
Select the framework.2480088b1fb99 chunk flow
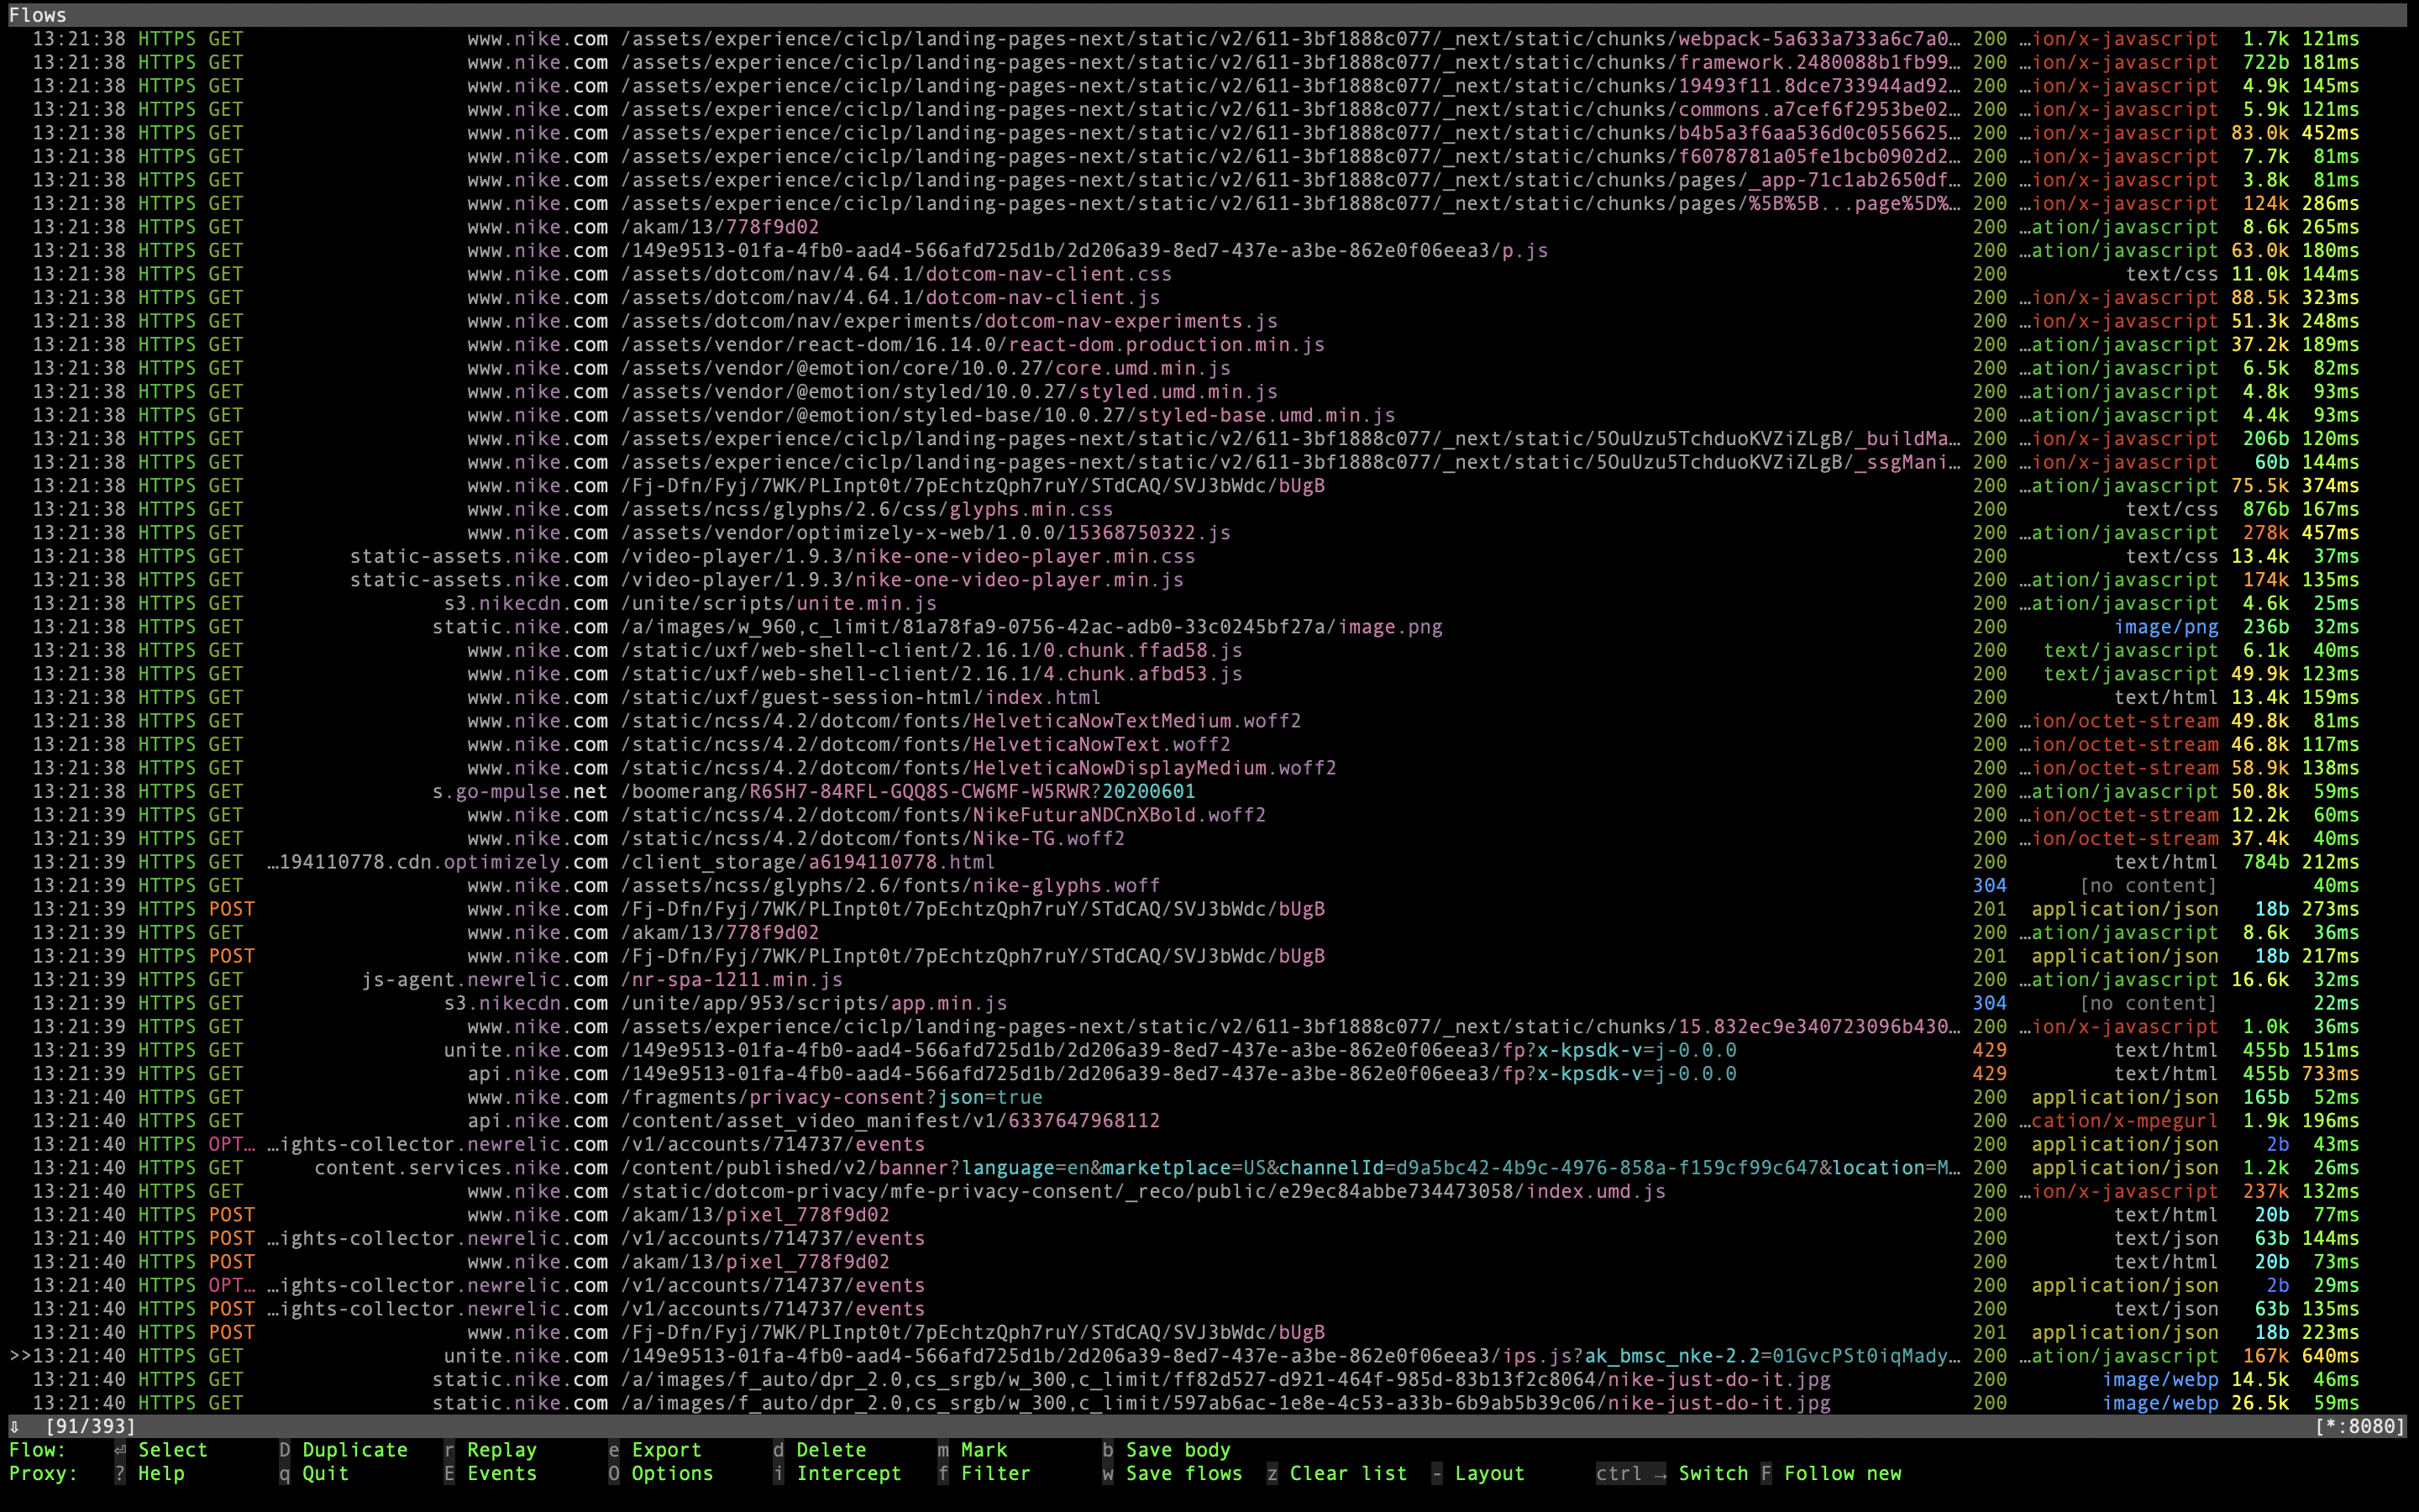tap(1209, 62)
